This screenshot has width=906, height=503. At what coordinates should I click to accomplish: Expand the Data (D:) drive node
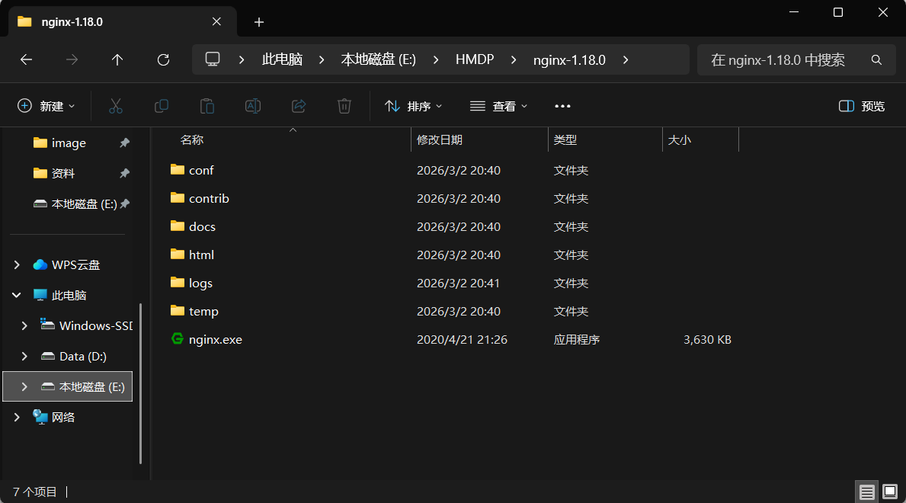pos(24,356)
